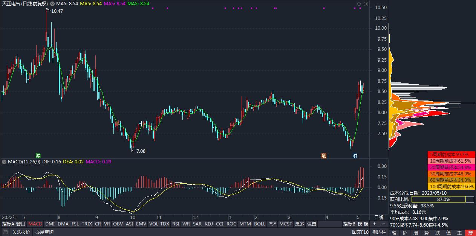This screenshot has height=236, width=476.
Task: Open the 日线 period selector
Action: 378,217
